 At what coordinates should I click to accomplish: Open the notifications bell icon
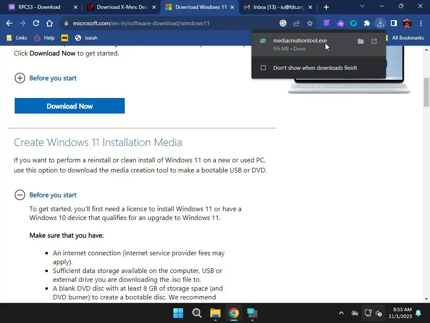coord(419,313)
